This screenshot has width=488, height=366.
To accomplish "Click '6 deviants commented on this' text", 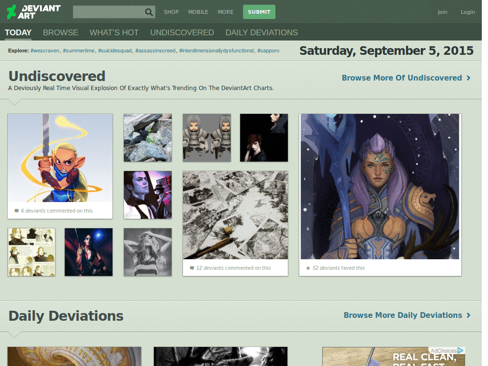I will (57, 211).
